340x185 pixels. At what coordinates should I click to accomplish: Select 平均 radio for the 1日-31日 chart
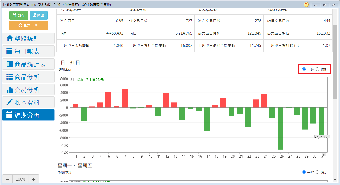coord(304,69)
